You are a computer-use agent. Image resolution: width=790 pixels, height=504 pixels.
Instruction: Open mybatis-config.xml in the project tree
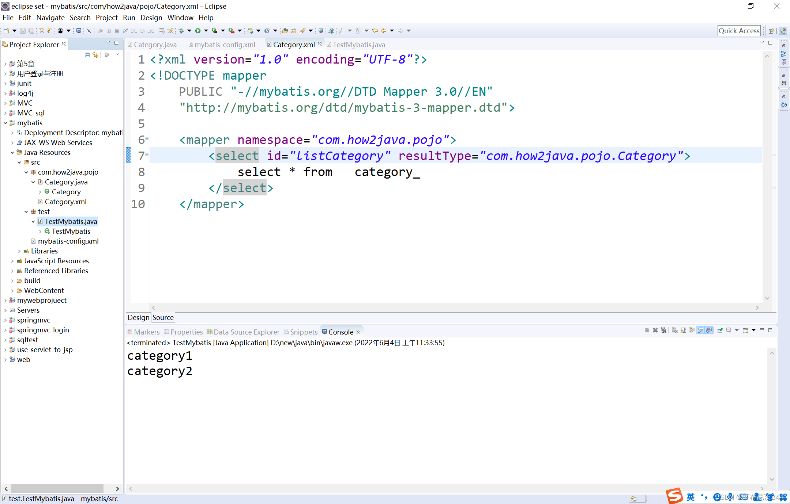point(68,241)
